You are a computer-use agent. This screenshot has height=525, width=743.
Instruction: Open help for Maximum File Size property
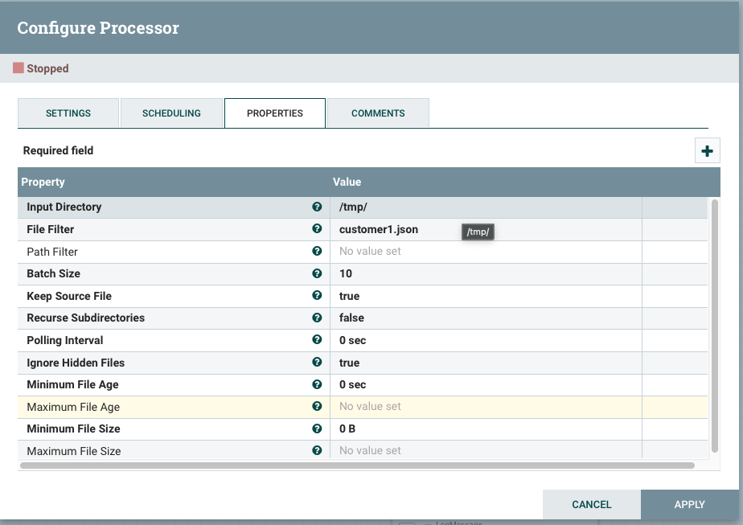pos(317,450)
